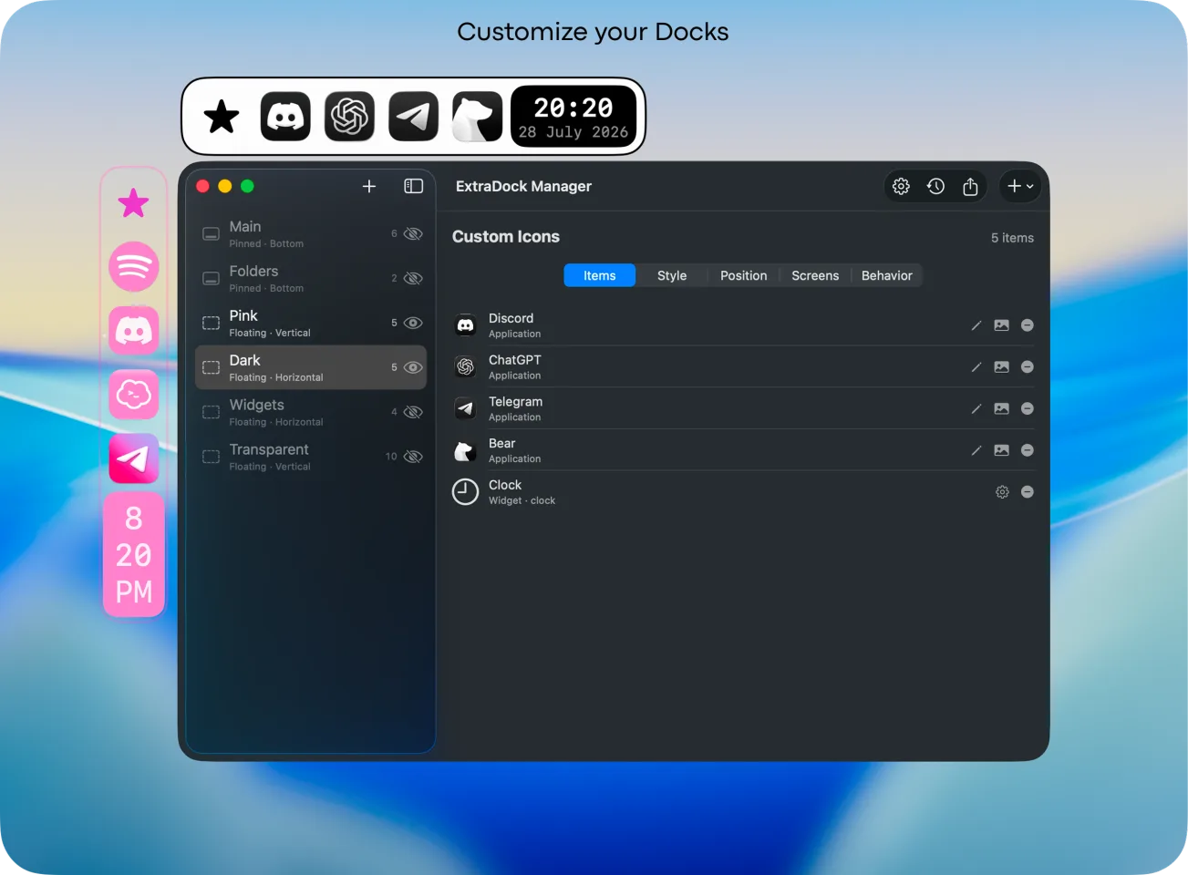Select the Folders dock in sidebar
This screenshot has width=1188, height=875.
tap(311, 278)
